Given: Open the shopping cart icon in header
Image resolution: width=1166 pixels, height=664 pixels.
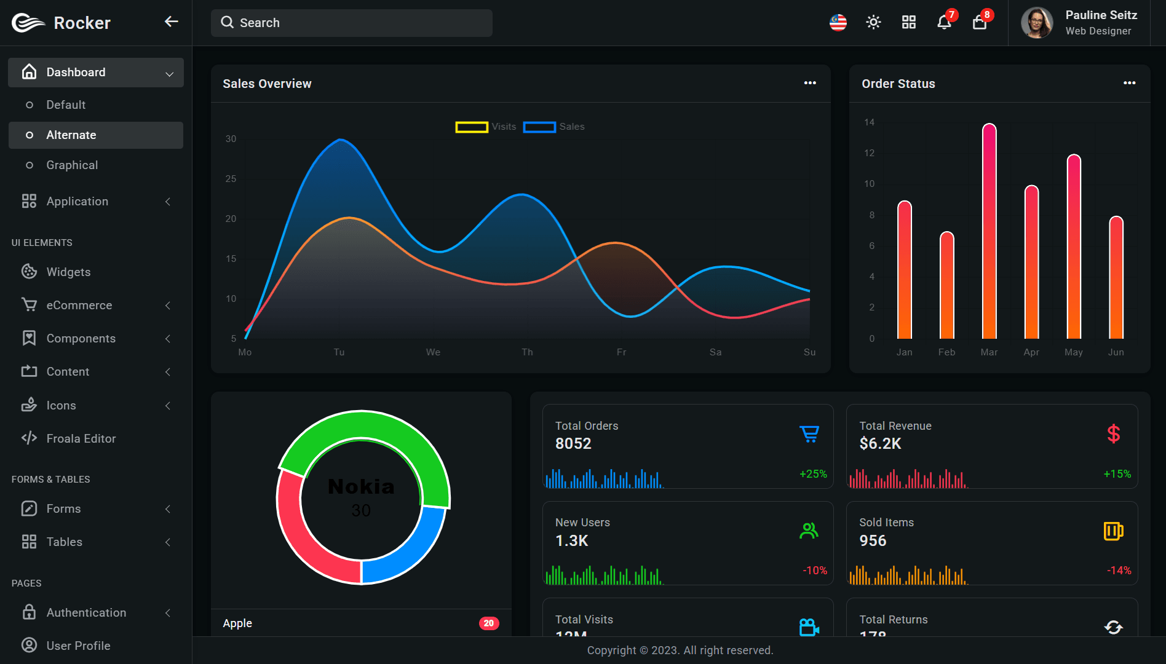Looking at the screenshot, I should tap(979, 23).
